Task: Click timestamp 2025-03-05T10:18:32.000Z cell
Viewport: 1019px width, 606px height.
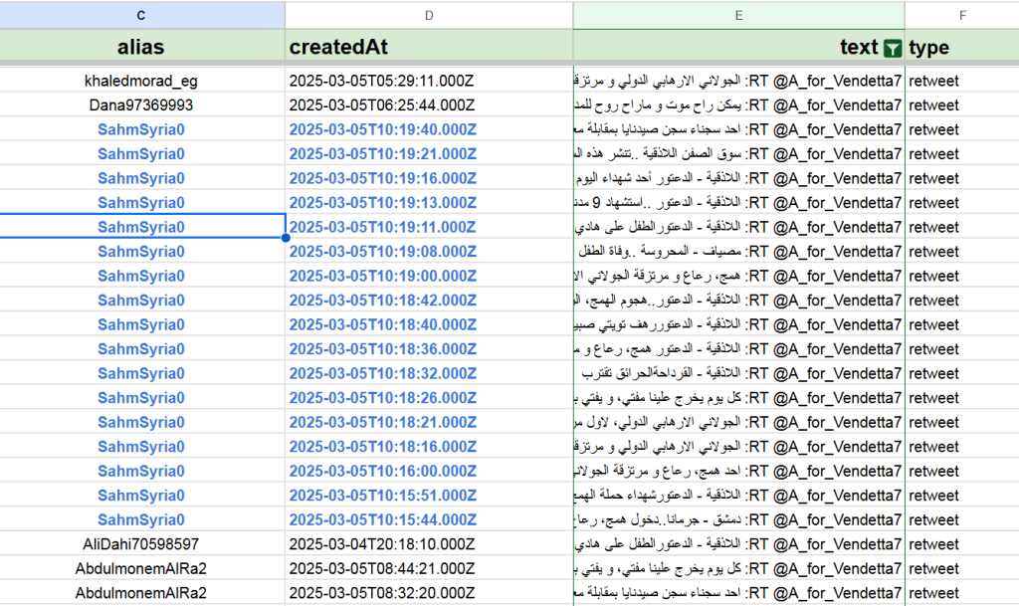Action: click(x=382, y=373)
